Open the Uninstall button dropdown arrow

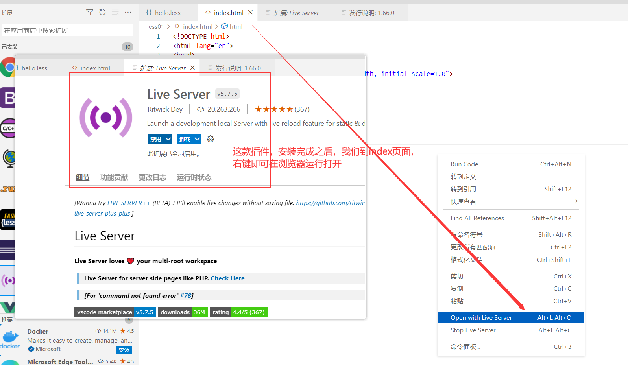197,139
